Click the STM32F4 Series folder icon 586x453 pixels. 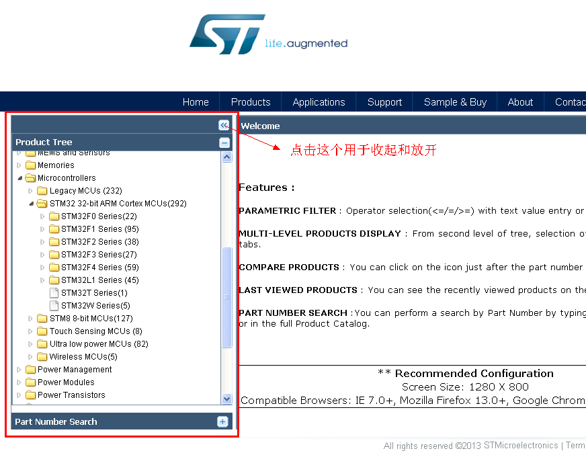point(54,267)
